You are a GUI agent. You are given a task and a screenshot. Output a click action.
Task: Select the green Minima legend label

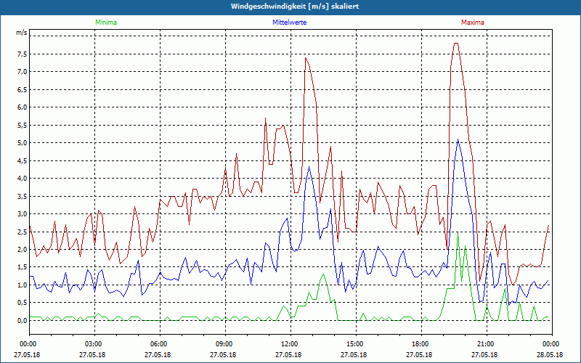106,23
